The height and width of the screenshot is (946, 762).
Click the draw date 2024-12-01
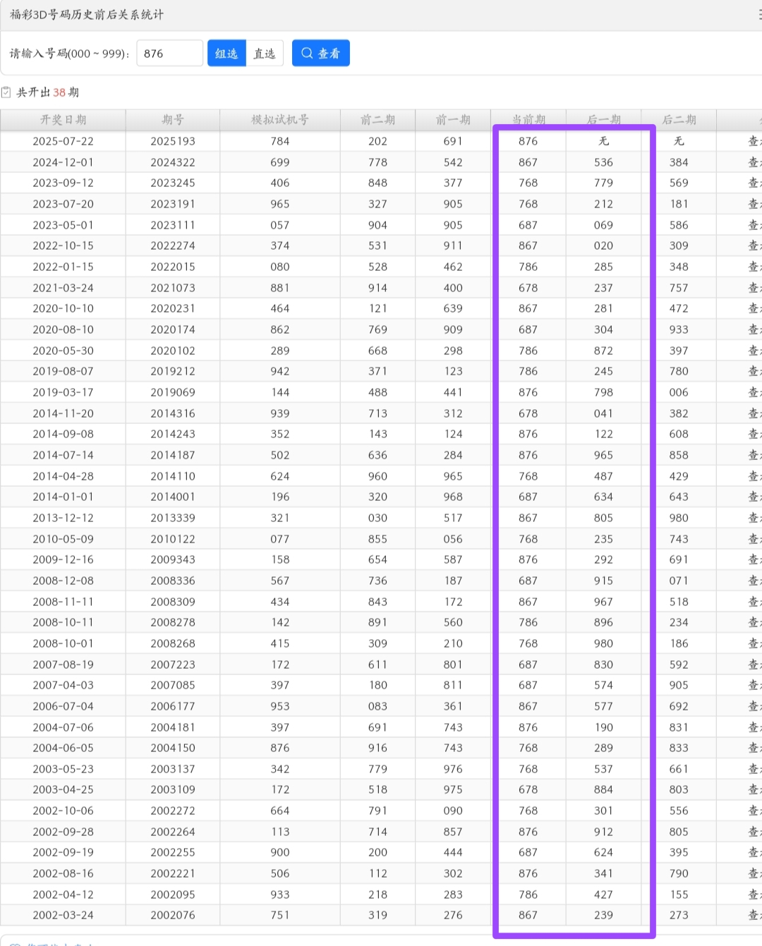[63, 162]
